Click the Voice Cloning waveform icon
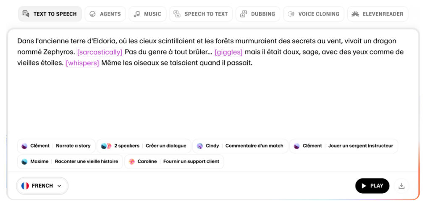Image resolution: width=430 pixels, height=215 pixels. pyautogui.click(x=291, y=14)
